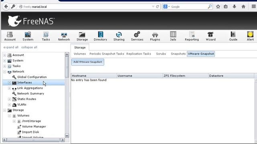Switch to the Volumes tab
This screenshot has width=257, height=144.
pos(80,54)
